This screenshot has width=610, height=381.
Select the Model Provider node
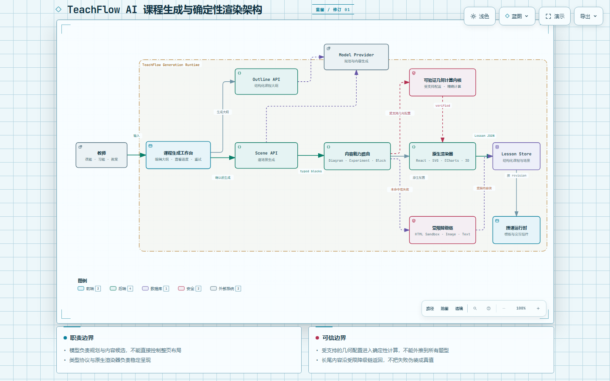(x=356, y=57)
